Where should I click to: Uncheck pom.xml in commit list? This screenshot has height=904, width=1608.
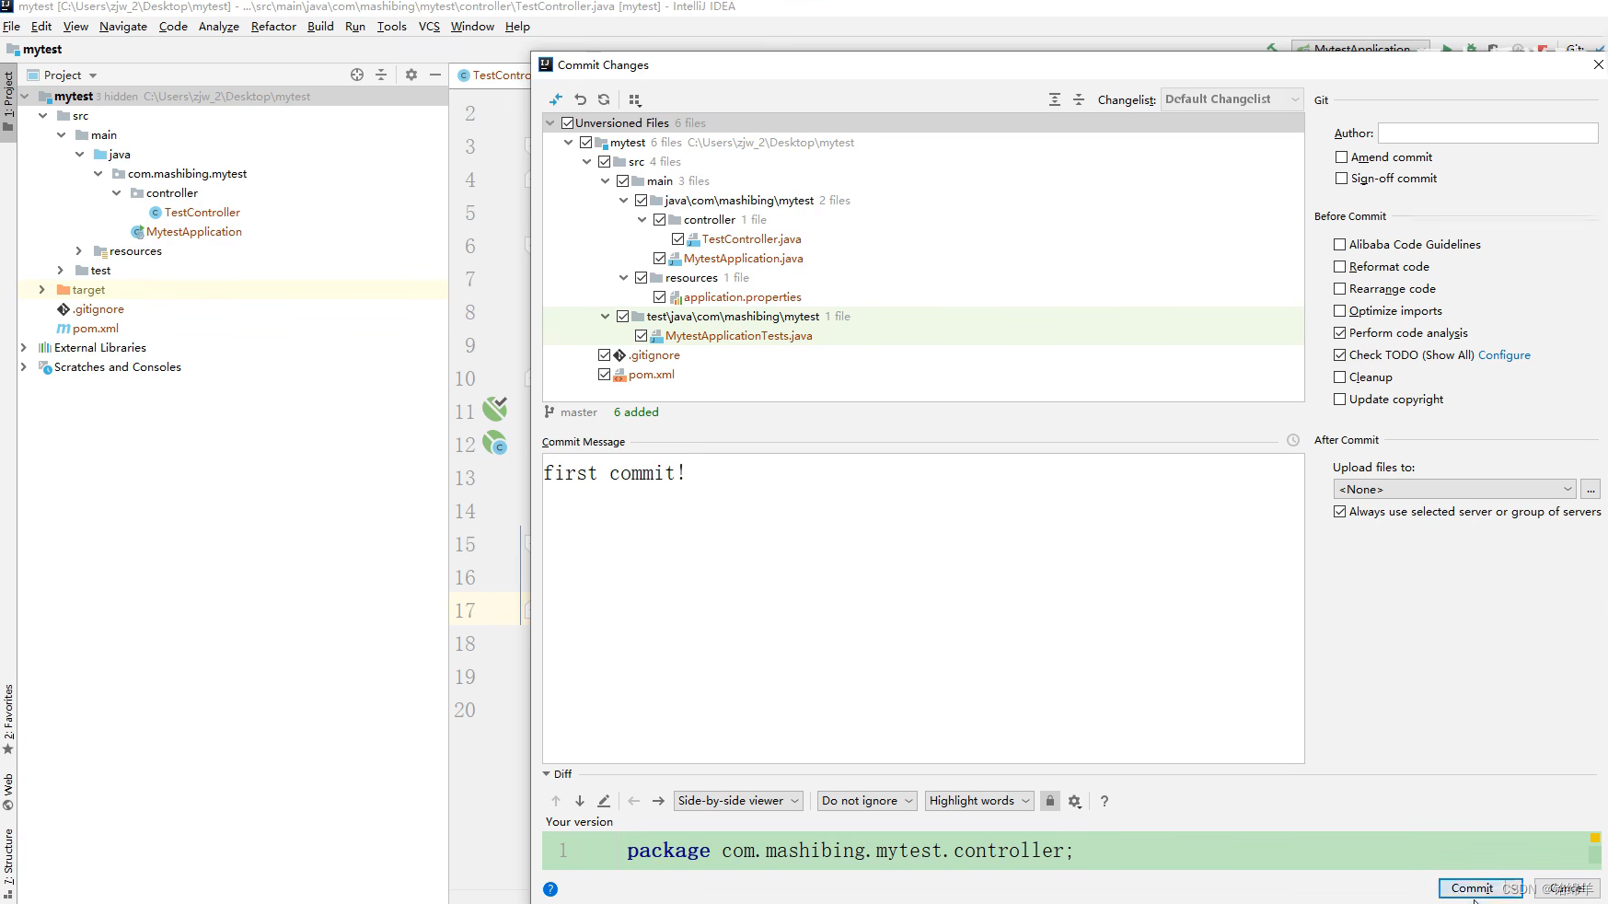[605, 374]
